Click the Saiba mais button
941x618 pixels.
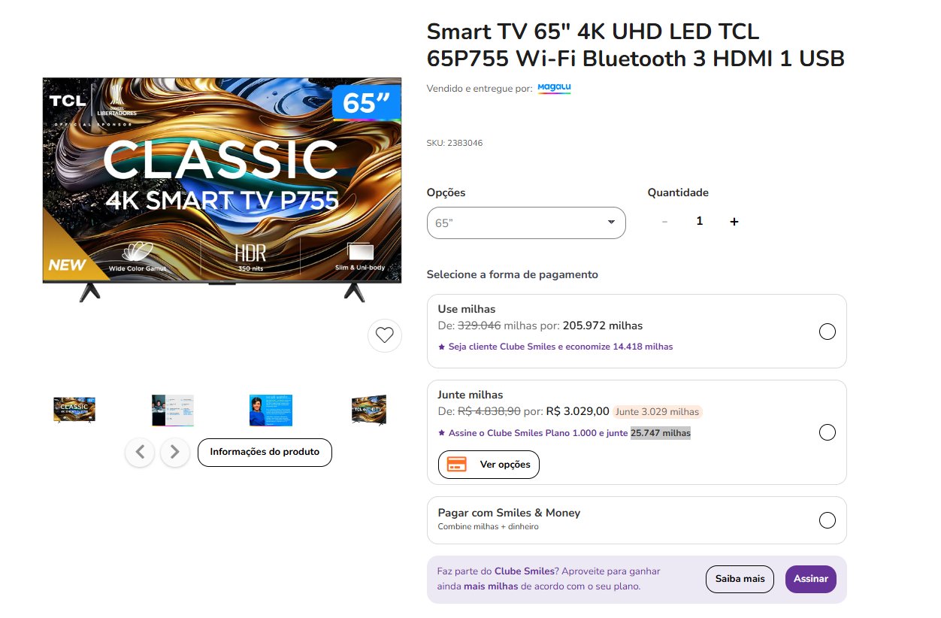tap(740, 579)
